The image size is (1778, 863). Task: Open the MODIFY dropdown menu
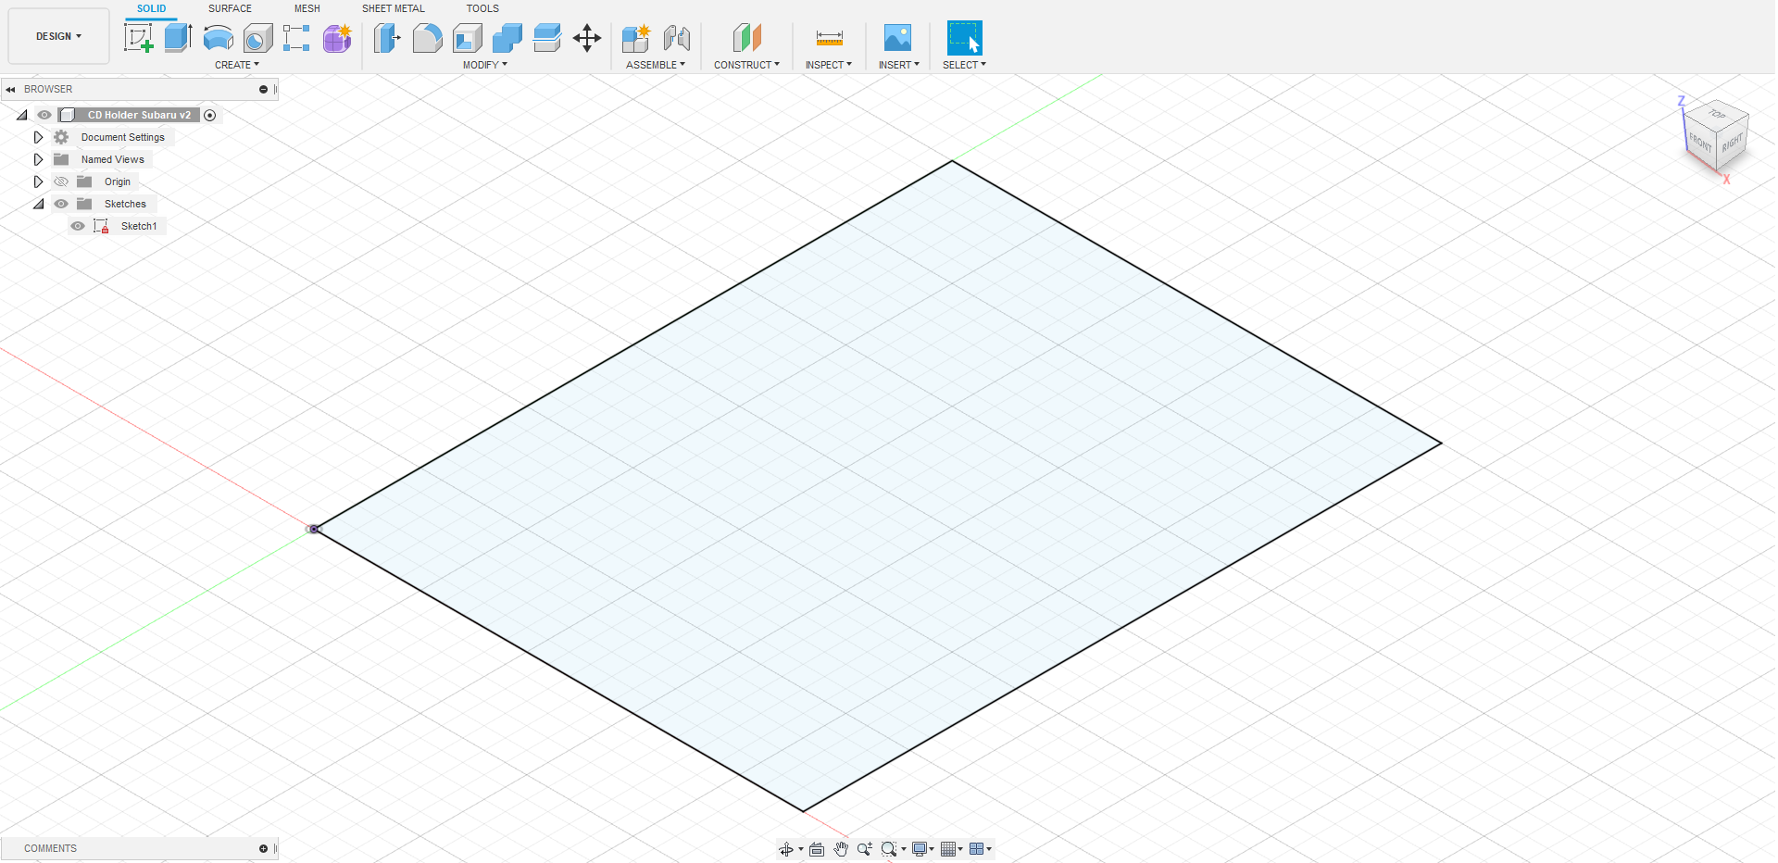coord(485,65)
